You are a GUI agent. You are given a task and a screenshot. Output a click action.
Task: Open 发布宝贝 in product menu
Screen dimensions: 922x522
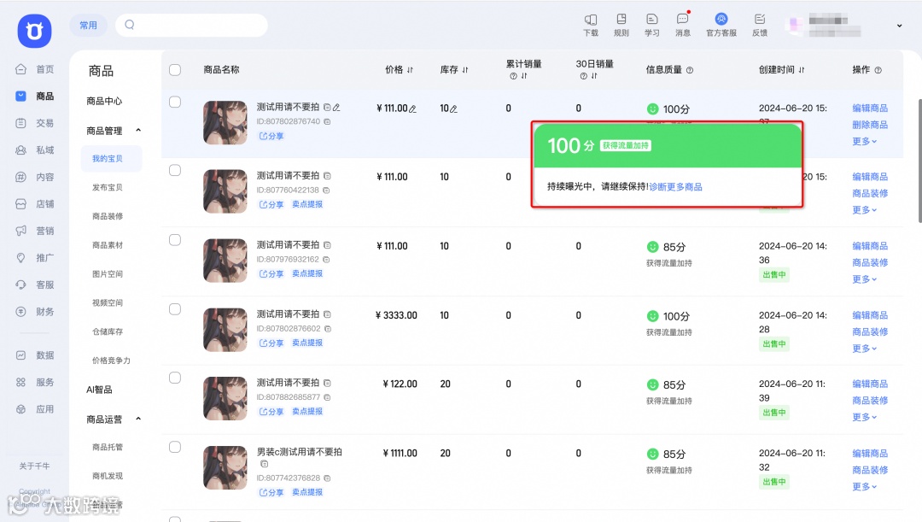click(x=108, y=188)
